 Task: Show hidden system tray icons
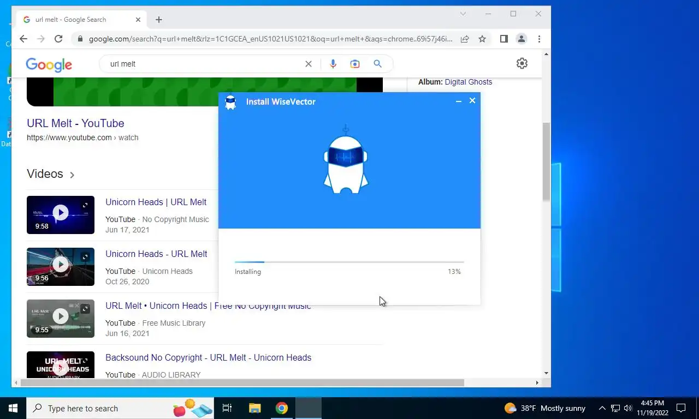pos(602,408)
